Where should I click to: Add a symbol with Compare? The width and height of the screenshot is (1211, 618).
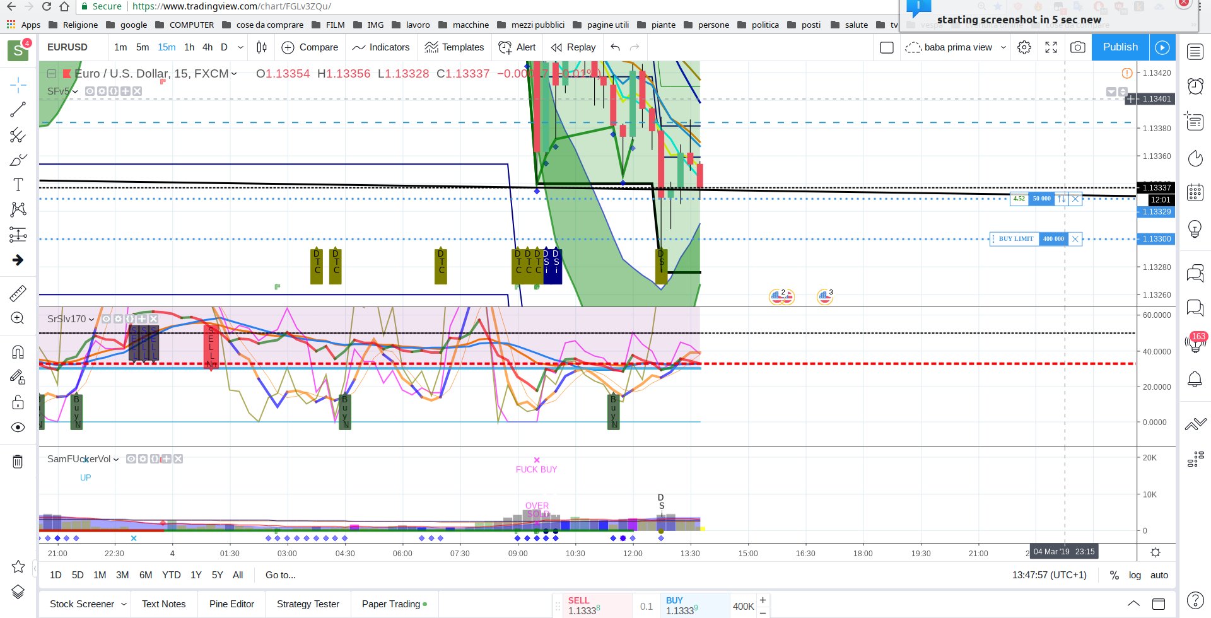click(x=310, y=47)
